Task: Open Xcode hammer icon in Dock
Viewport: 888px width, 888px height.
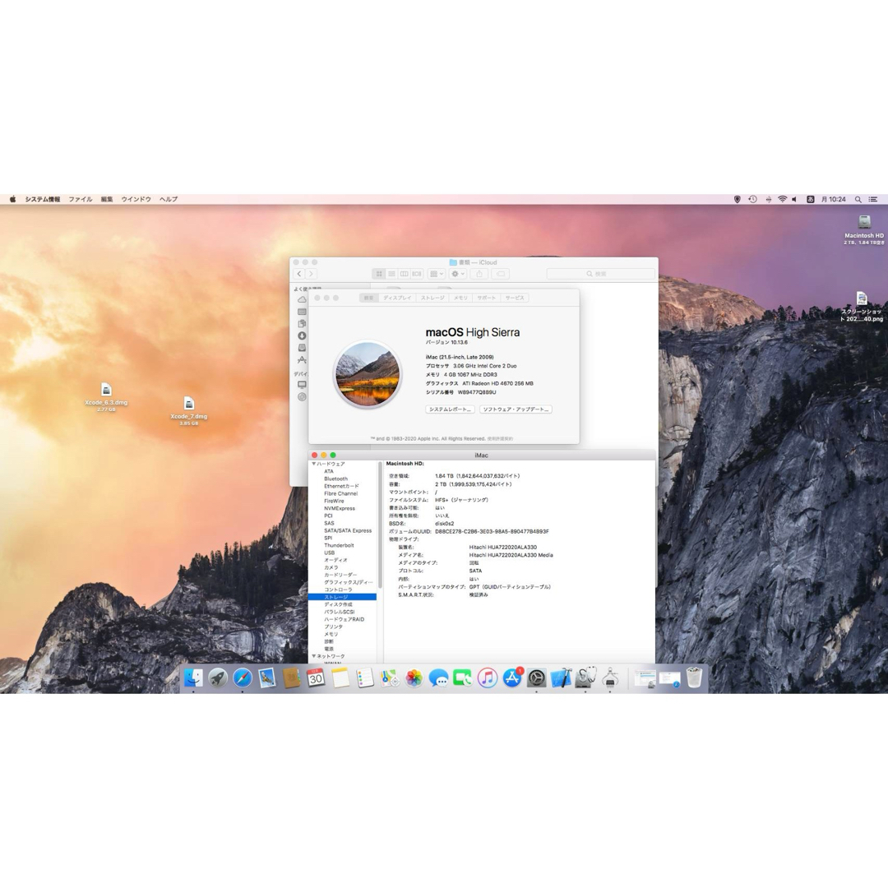Action: coord(561,678)
